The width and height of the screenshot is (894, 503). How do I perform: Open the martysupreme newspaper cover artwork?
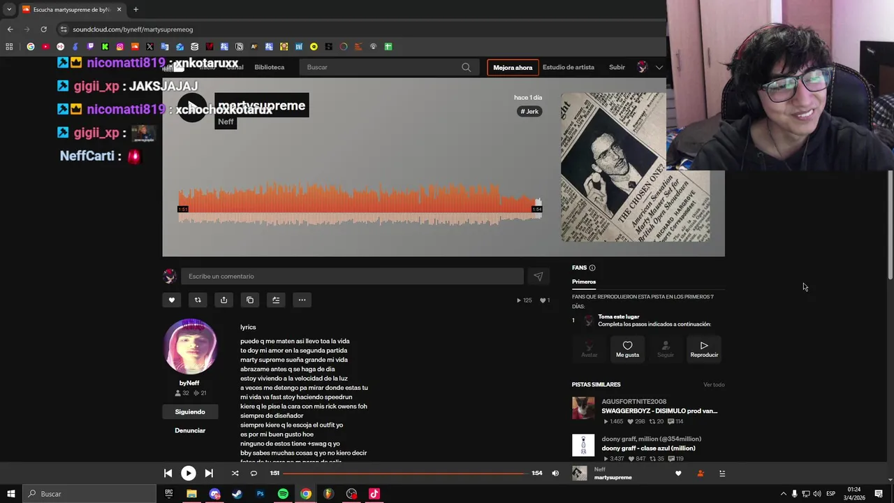pyautogui.click(x=635, y=167)
